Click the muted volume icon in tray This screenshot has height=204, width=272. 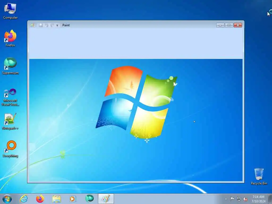coord(245,199)
